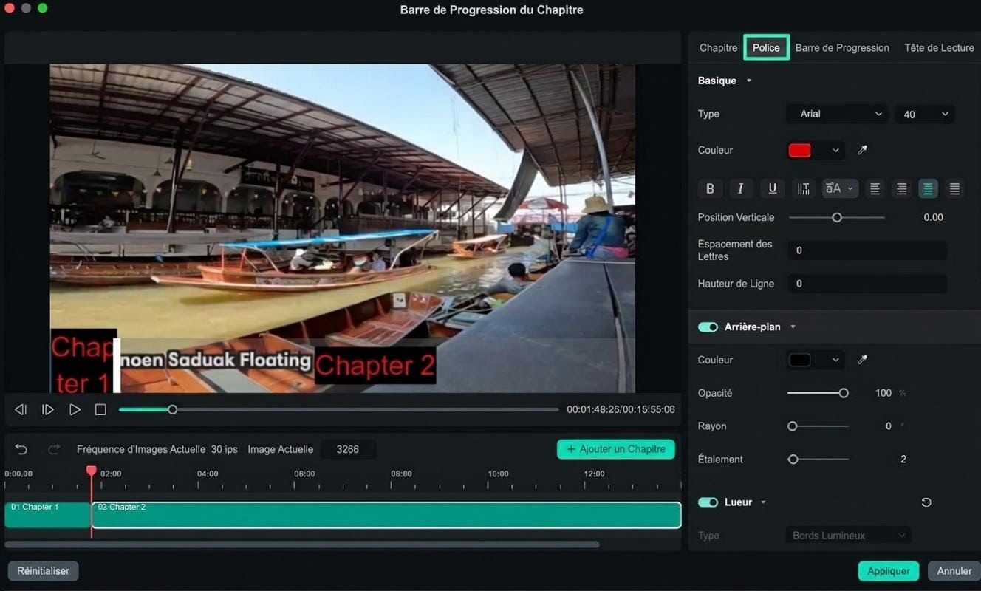Image resolution: width=981 pixels, height=591 pixels.
Task: Collapse the Arrière-plan section arrow
Action: click(x=793, y=327)
